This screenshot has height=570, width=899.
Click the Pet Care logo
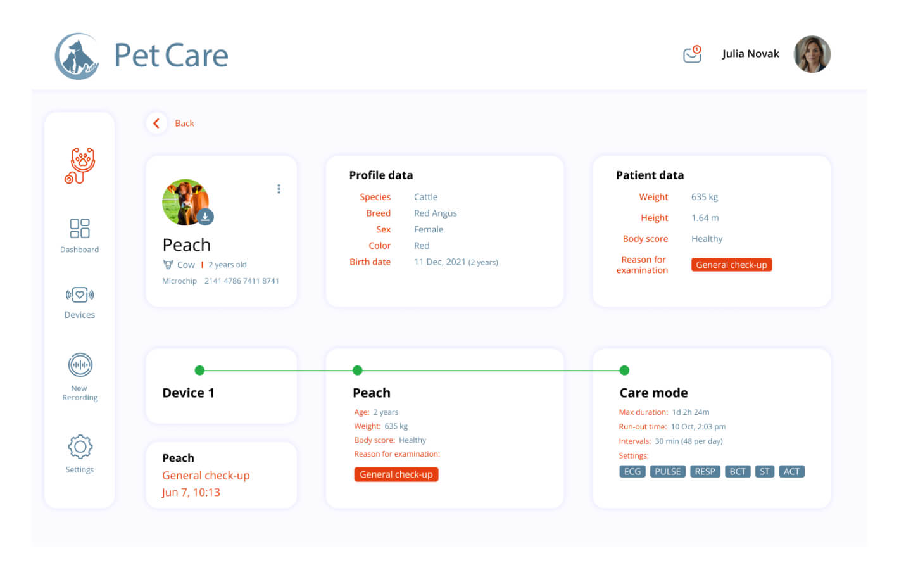141,56
